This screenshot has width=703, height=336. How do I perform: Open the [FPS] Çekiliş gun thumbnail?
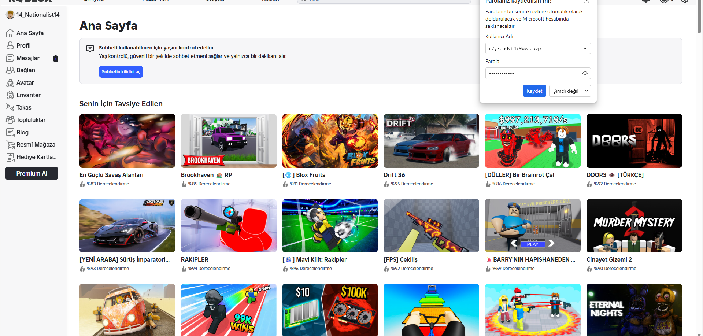tap(431, 226)
